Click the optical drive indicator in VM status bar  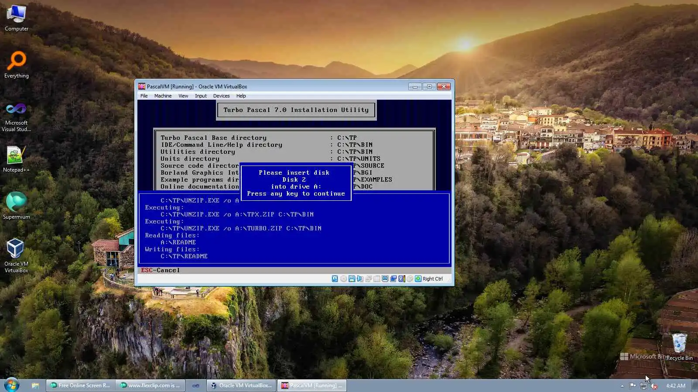[x=343, y=279]
